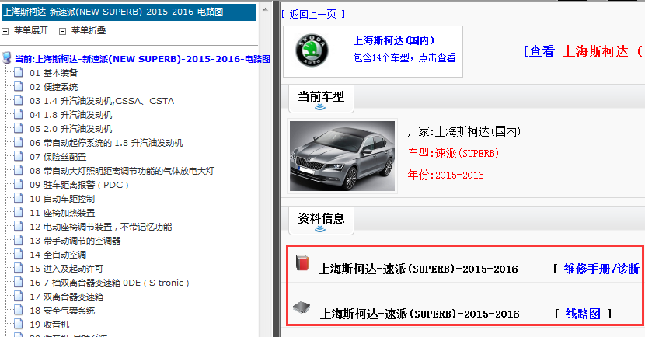Viewport: 645px width, 337px height.
Task: Open 线路图 link
Action: tap(583, 314)
